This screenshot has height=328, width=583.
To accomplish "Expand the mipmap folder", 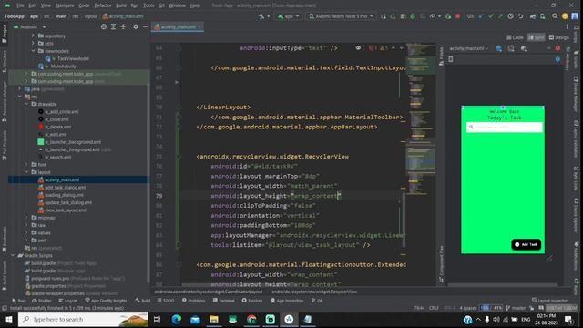I will (x=26, y=218).
